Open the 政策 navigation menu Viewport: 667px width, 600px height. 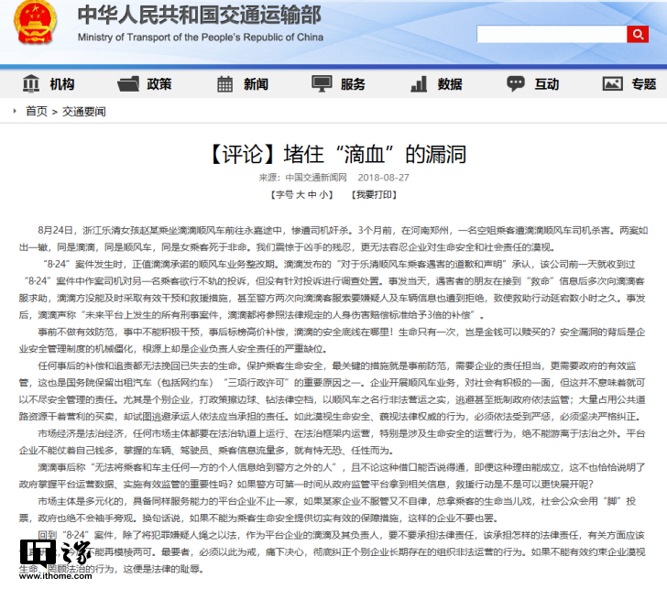[159, 84]
